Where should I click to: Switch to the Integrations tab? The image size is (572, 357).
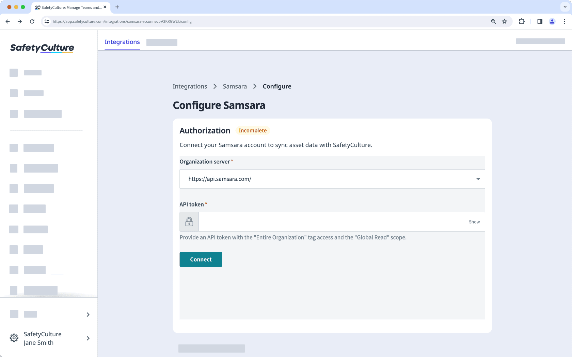coord(122,42)
